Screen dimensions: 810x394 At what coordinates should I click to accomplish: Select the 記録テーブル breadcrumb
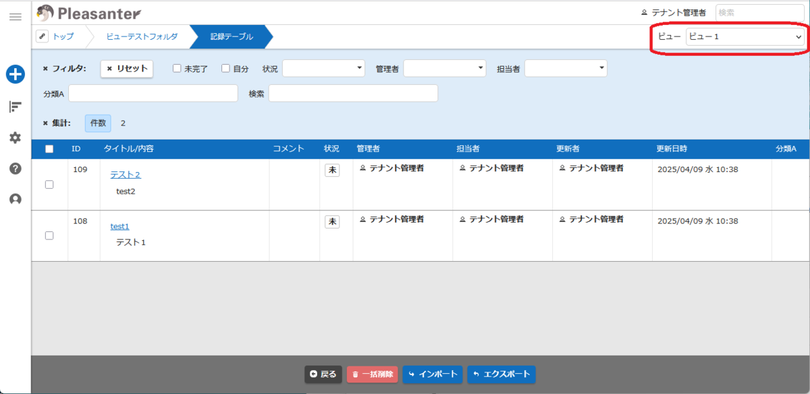(x=232, y=36)
